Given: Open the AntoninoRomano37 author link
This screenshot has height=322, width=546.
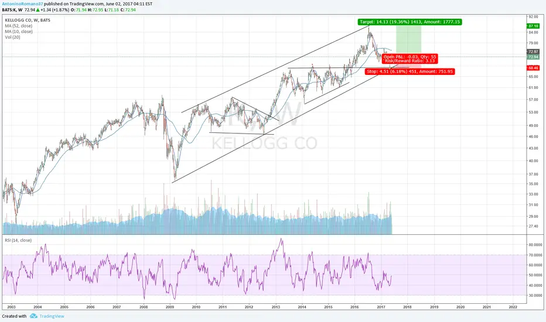Looking at the screenshot, I should pyautogui.click(x=23, y=4).
